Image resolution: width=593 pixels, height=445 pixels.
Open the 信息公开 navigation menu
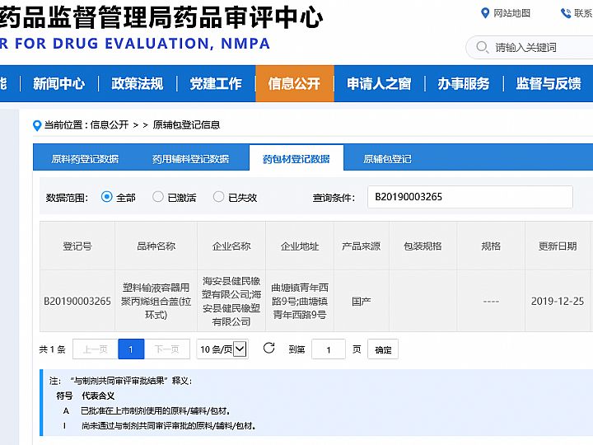(294, 83)
